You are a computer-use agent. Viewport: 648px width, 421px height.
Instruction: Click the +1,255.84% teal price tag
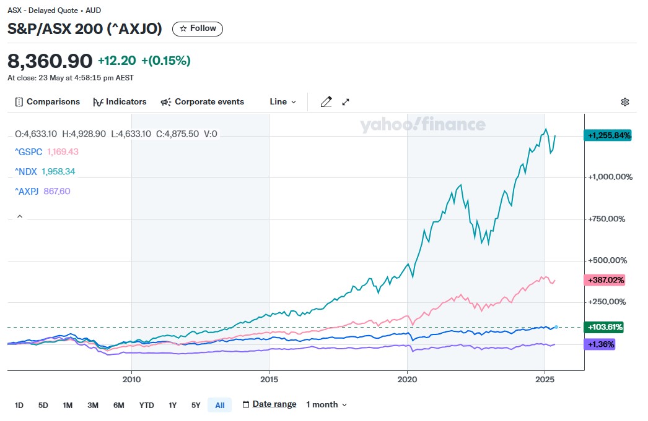tap(607, 135)
